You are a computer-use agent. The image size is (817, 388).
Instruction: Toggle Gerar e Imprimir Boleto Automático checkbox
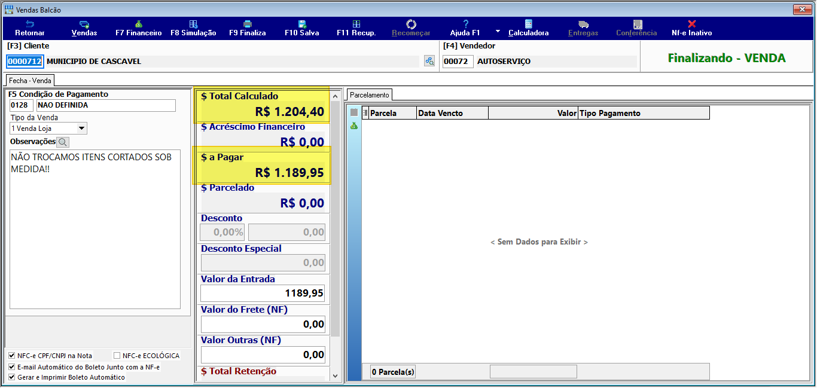[12, 377]
